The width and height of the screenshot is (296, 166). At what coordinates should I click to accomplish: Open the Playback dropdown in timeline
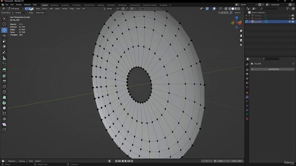pos(13,161)
